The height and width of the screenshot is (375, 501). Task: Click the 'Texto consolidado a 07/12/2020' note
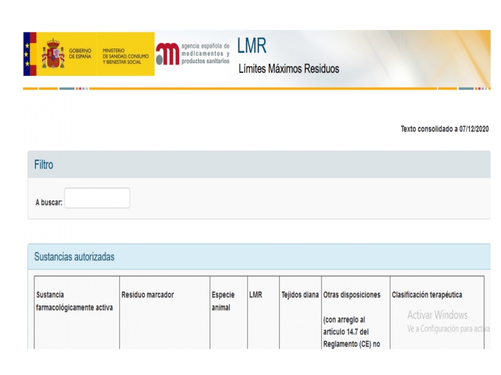[x=444, y=129]
